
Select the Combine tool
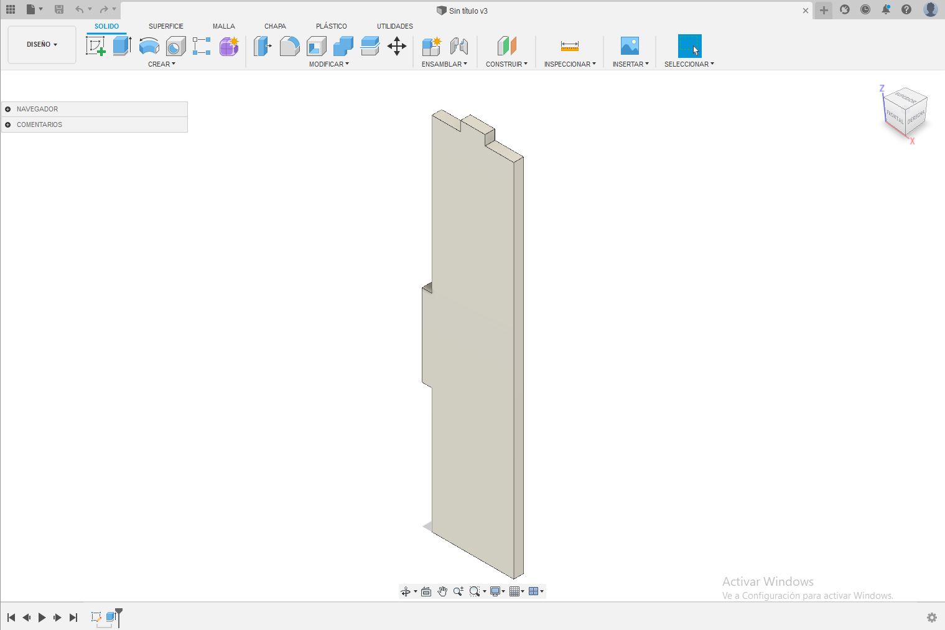tap(343, 46)
